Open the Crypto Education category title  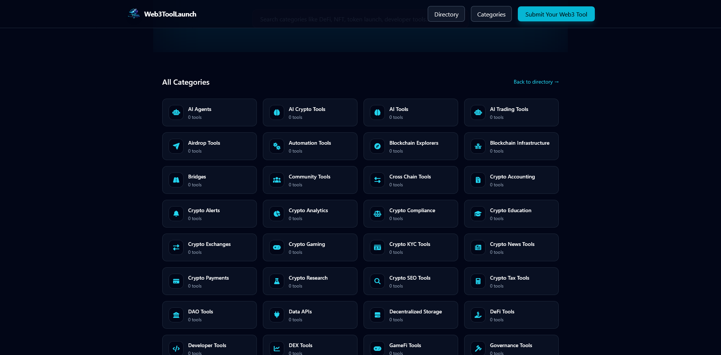coord(511,210)
